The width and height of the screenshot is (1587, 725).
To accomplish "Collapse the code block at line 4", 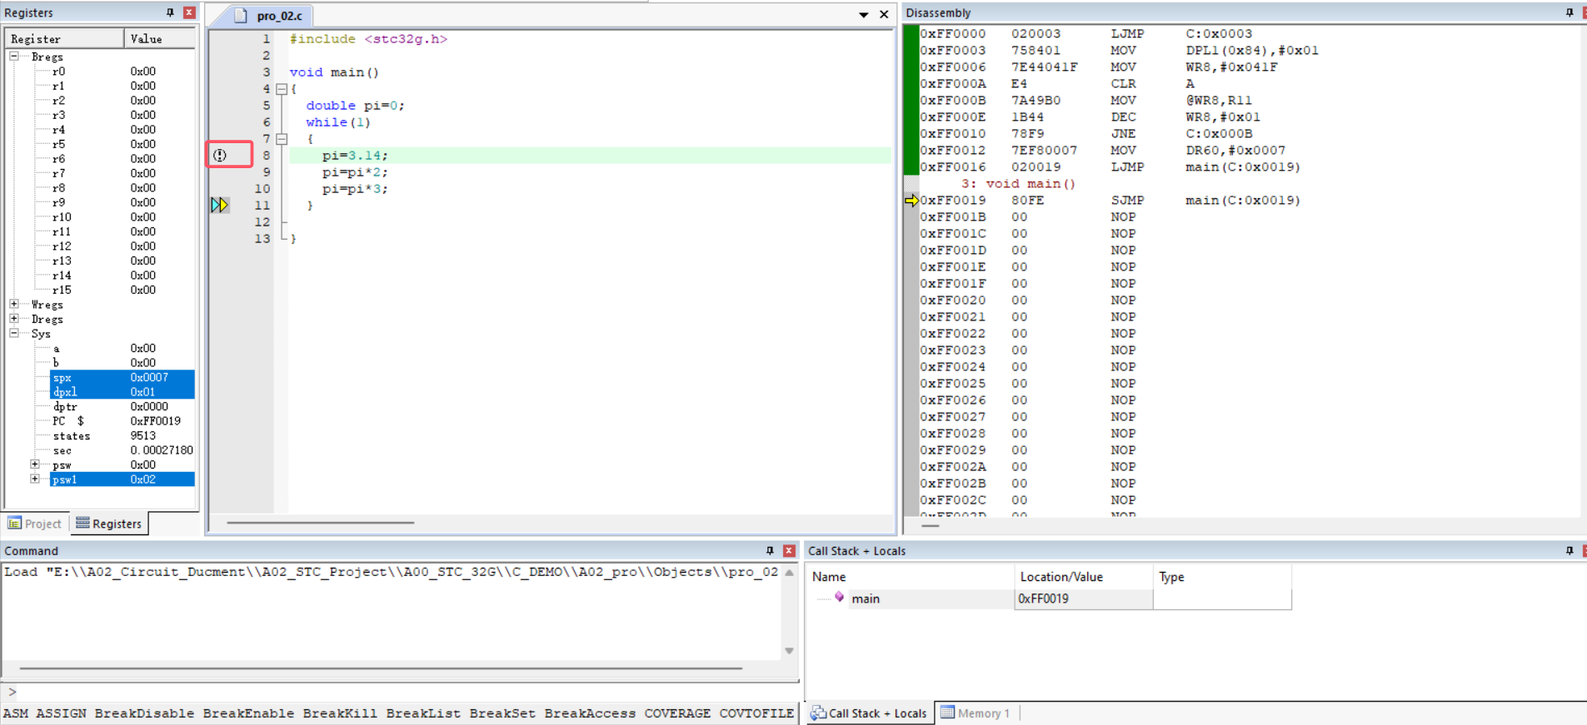I will pos(282,89).
